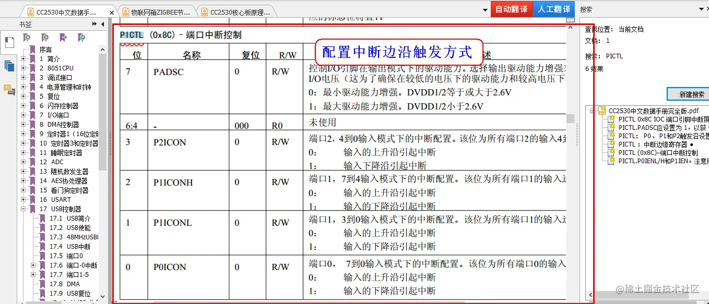Expand the 17.7 端口1-5 bookmark

33,275
